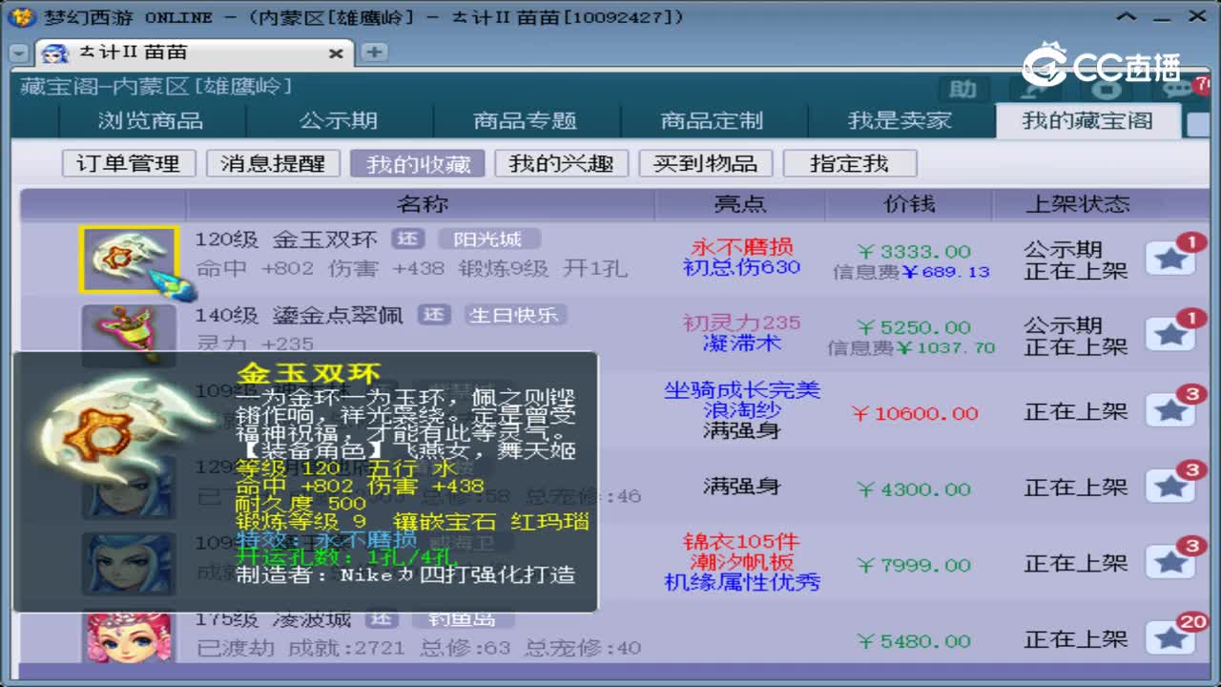The image size is (1221, 687).
Task: Select the 鎏金点翠佩 item thumbnail
Action: tap(129, 334)
